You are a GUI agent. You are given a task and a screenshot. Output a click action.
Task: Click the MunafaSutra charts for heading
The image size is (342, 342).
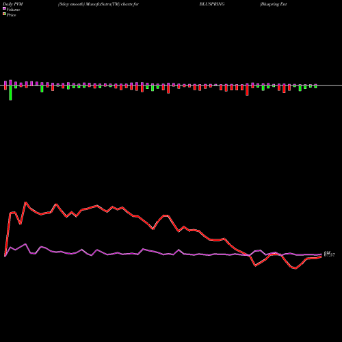point(98,4)
